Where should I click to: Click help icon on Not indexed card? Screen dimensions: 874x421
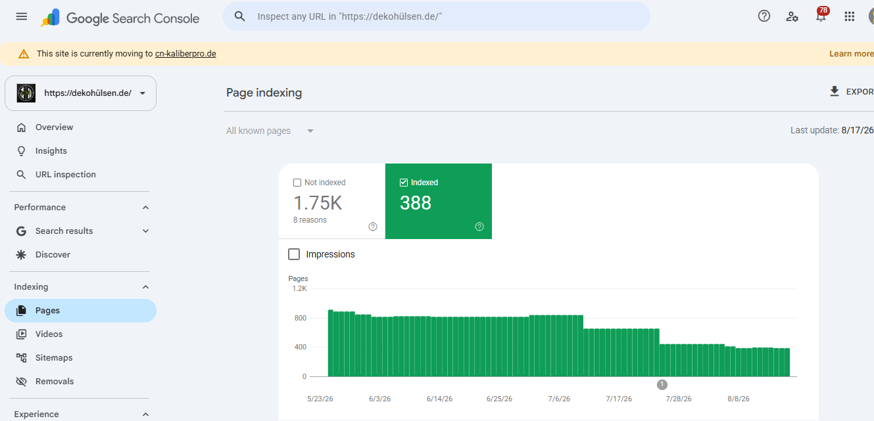(373, 227)
